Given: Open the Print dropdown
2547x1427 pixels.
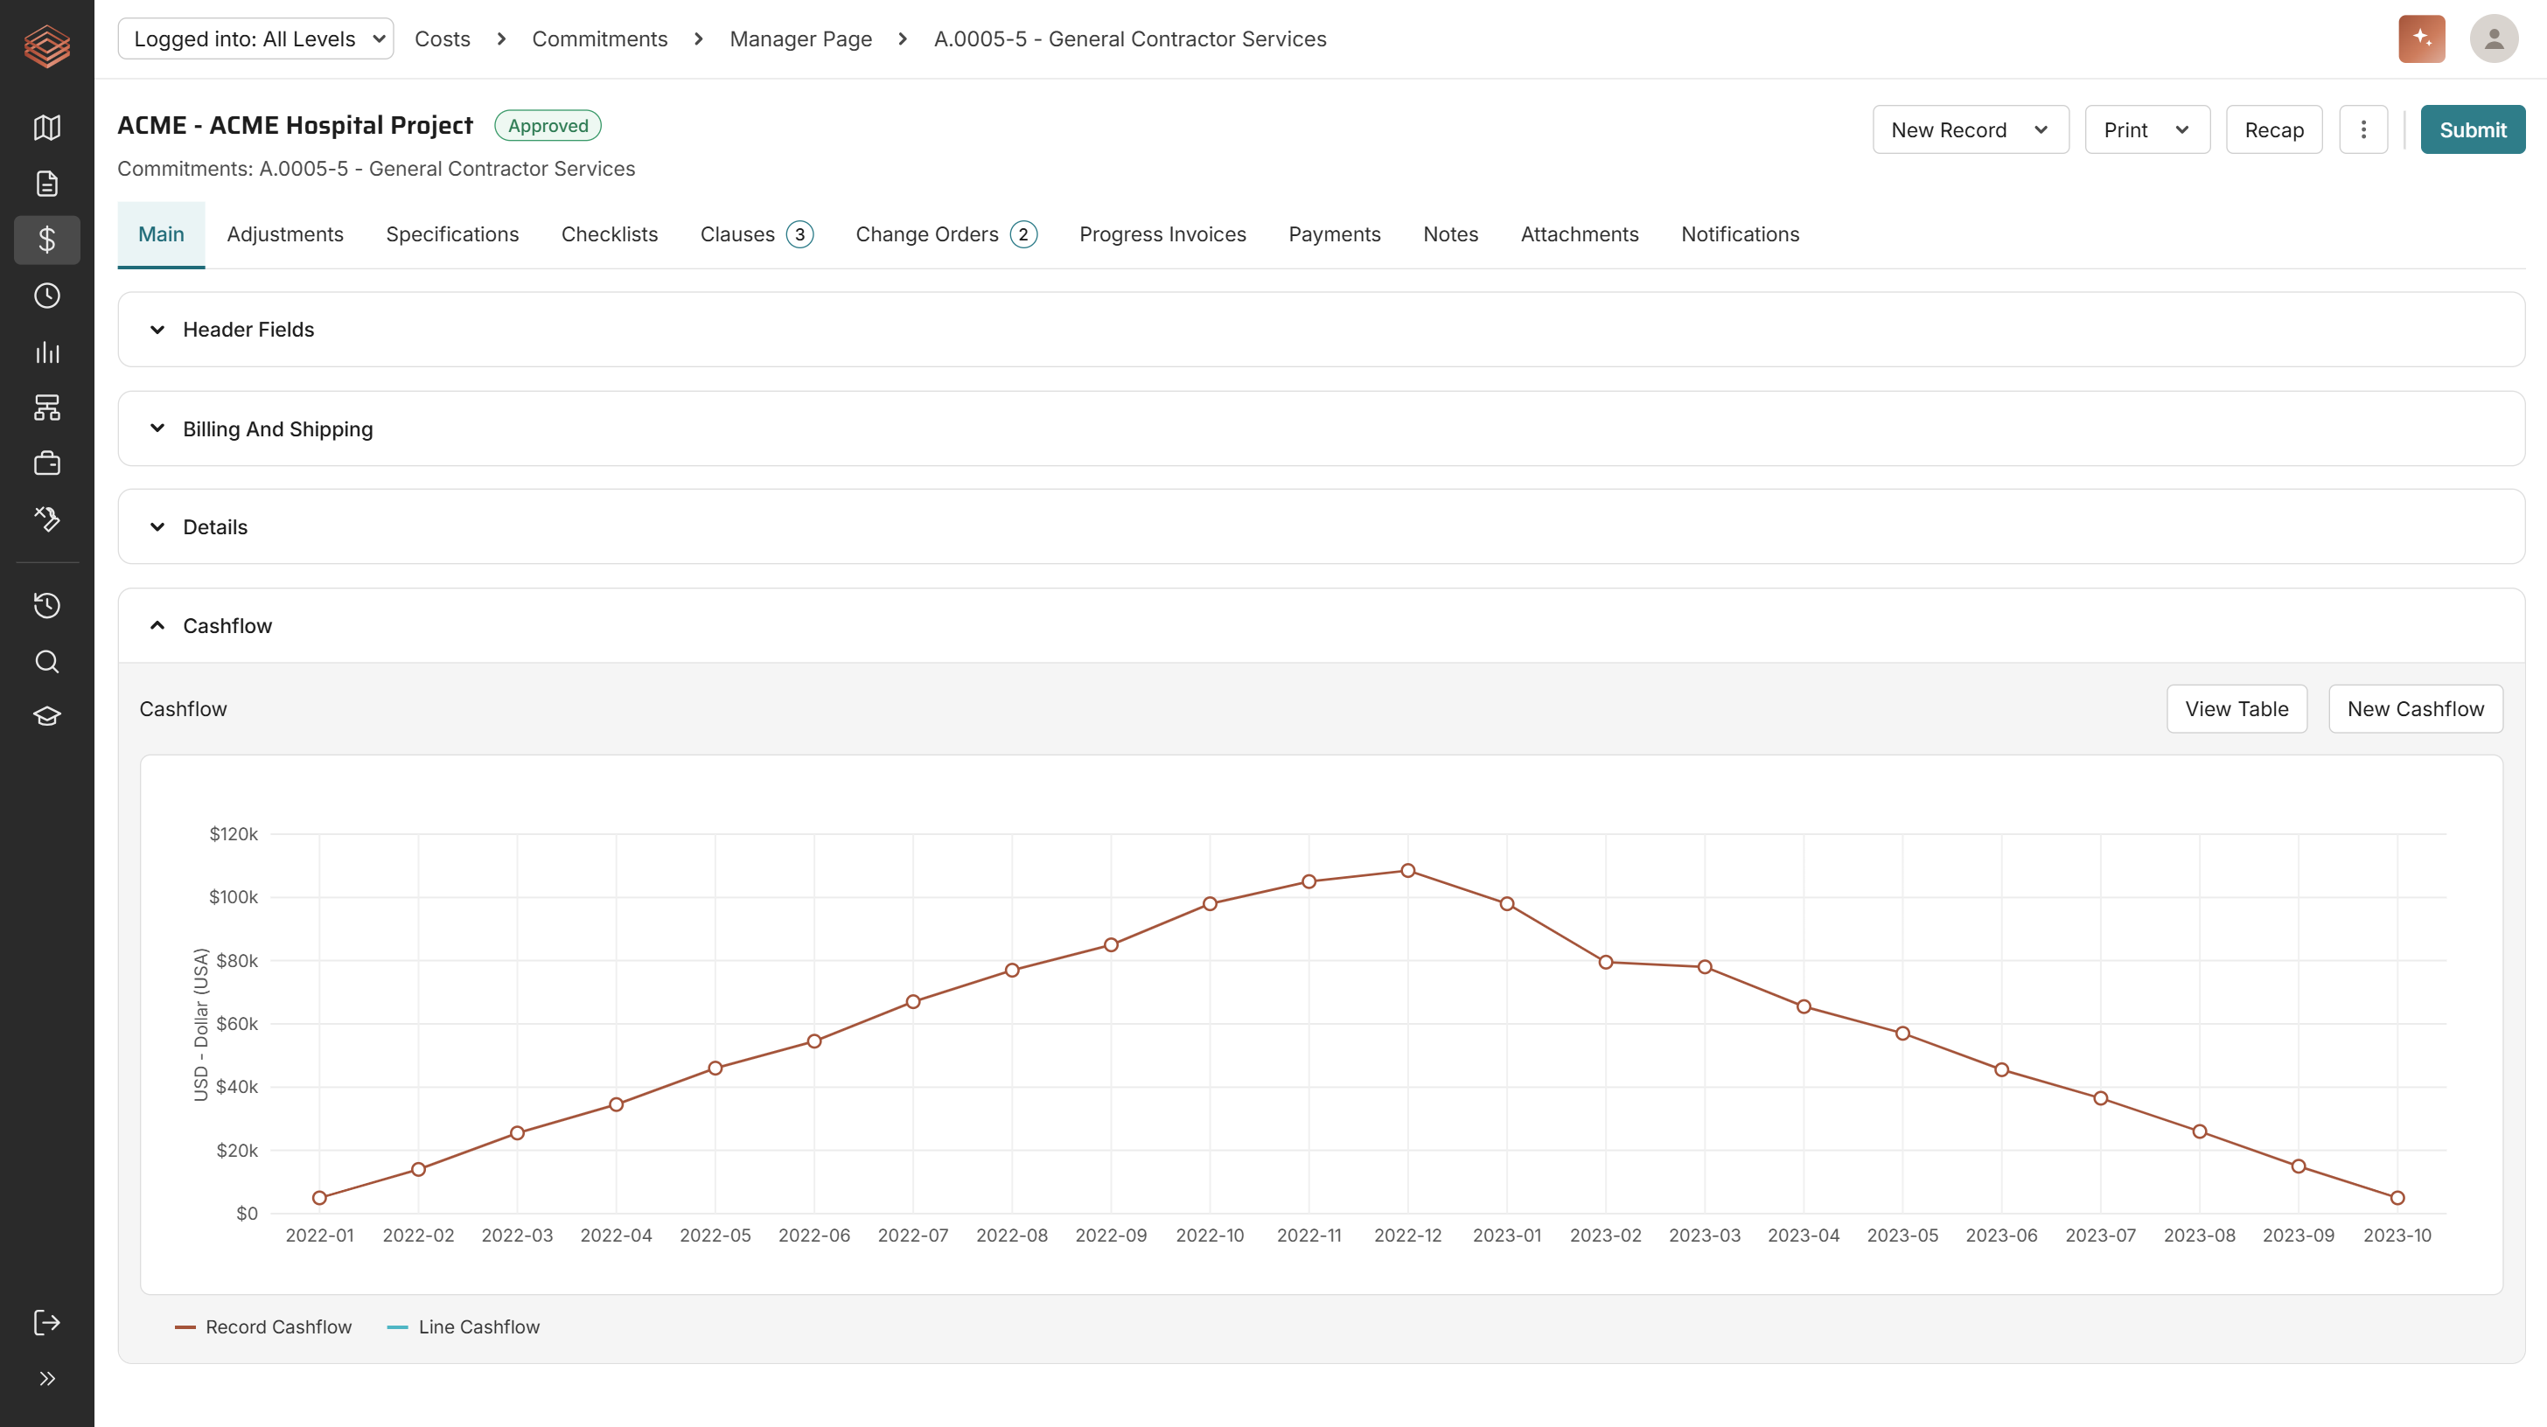Looking at the screenshot, I should click(x=2146, y=129).
